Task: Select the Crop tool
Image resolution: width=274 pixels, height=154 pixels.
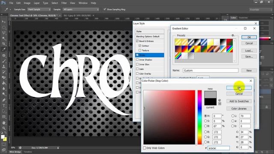Action: click(4, 44)
